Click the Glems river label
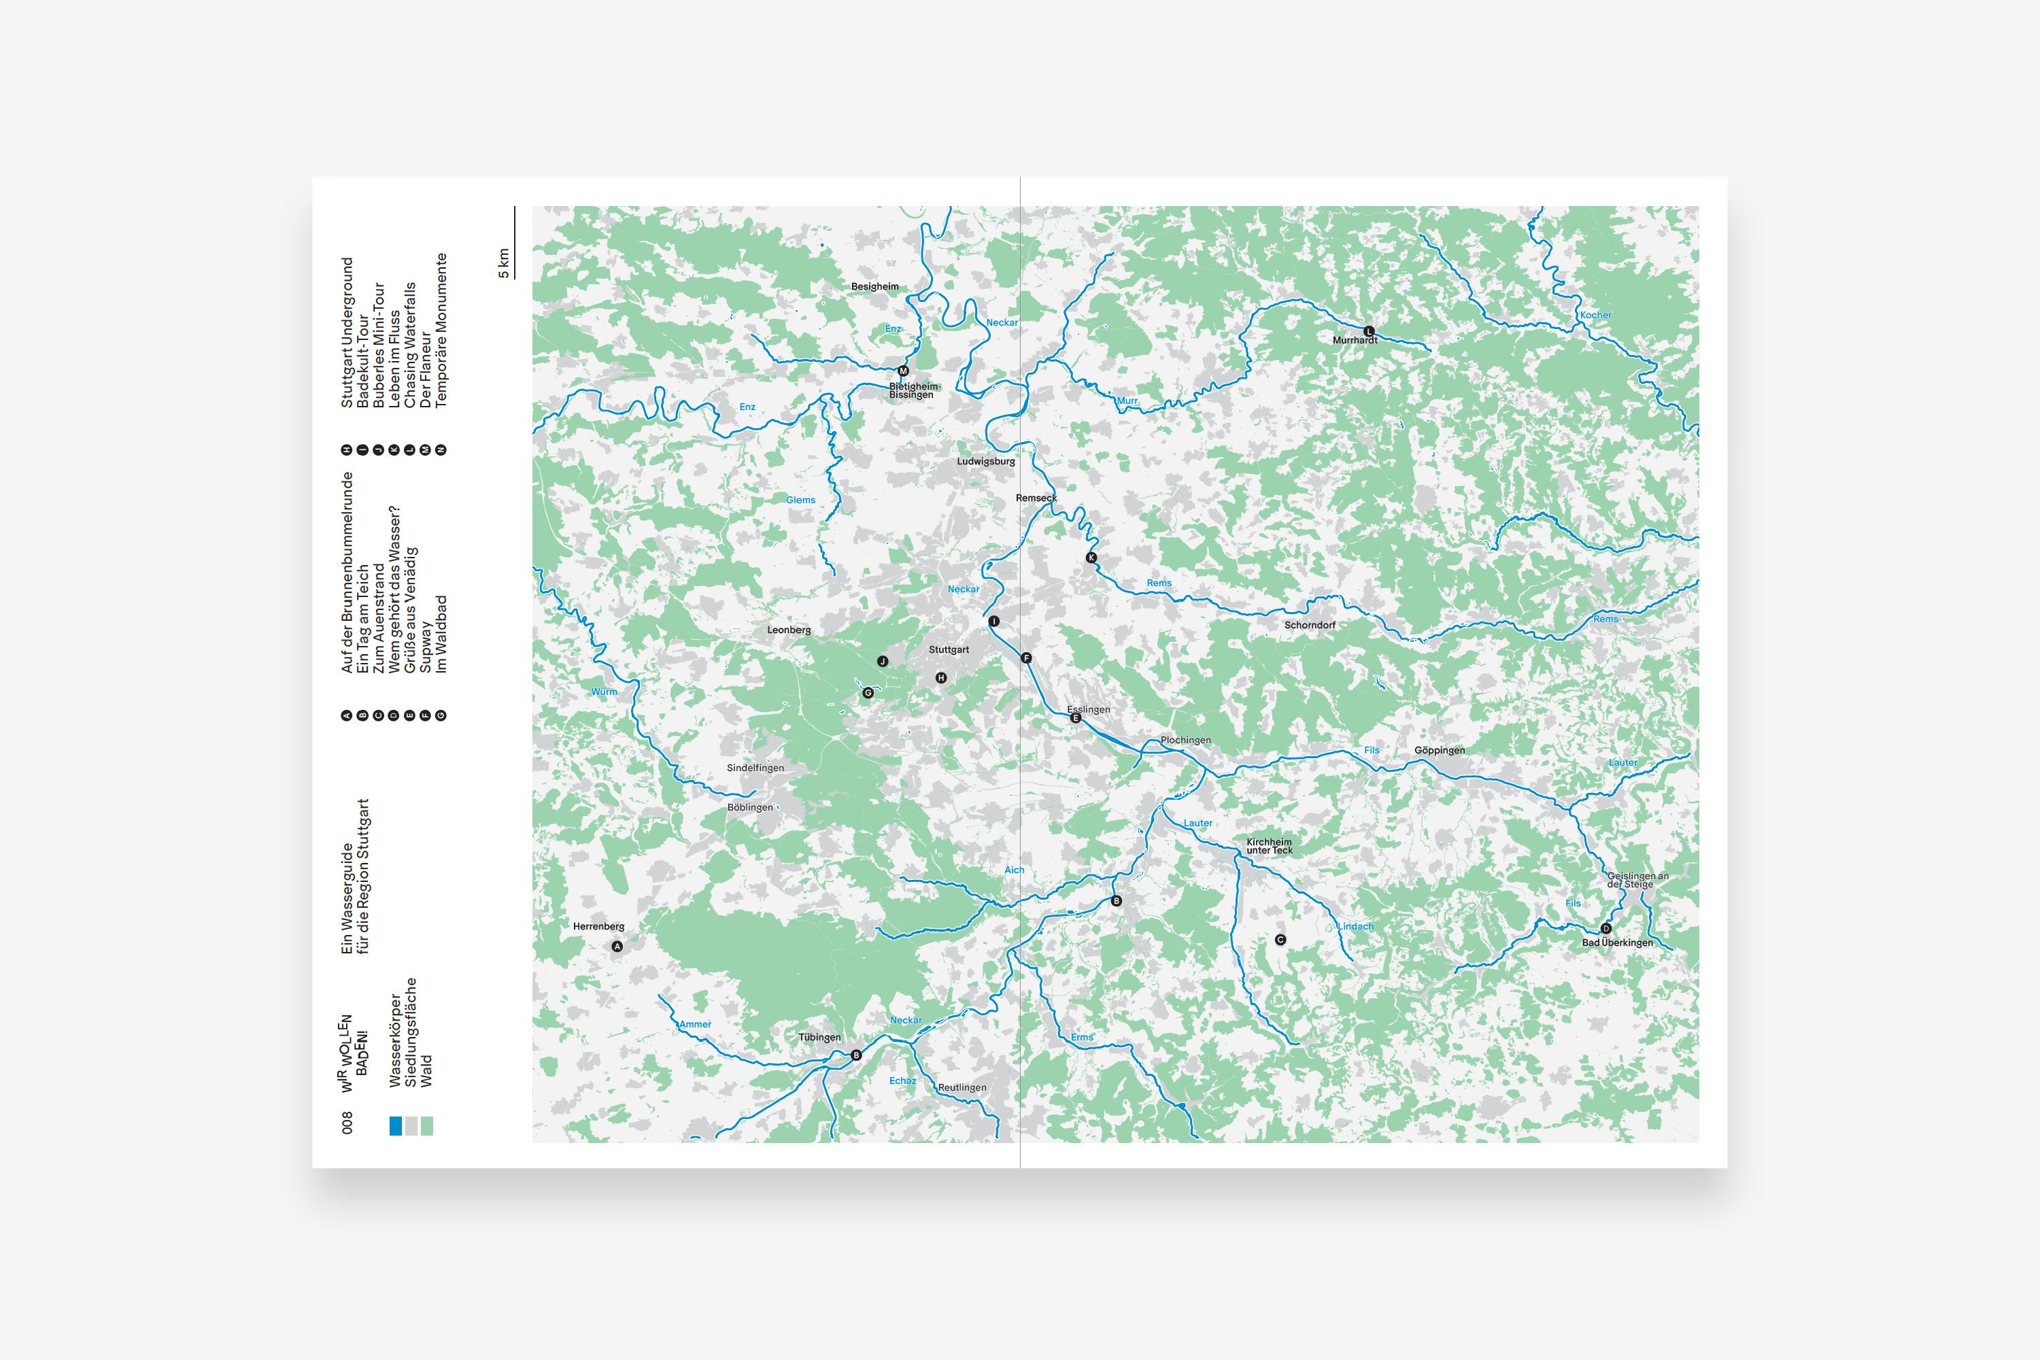This screenshot has height=1360, width=2040. (x=800, y=500)
